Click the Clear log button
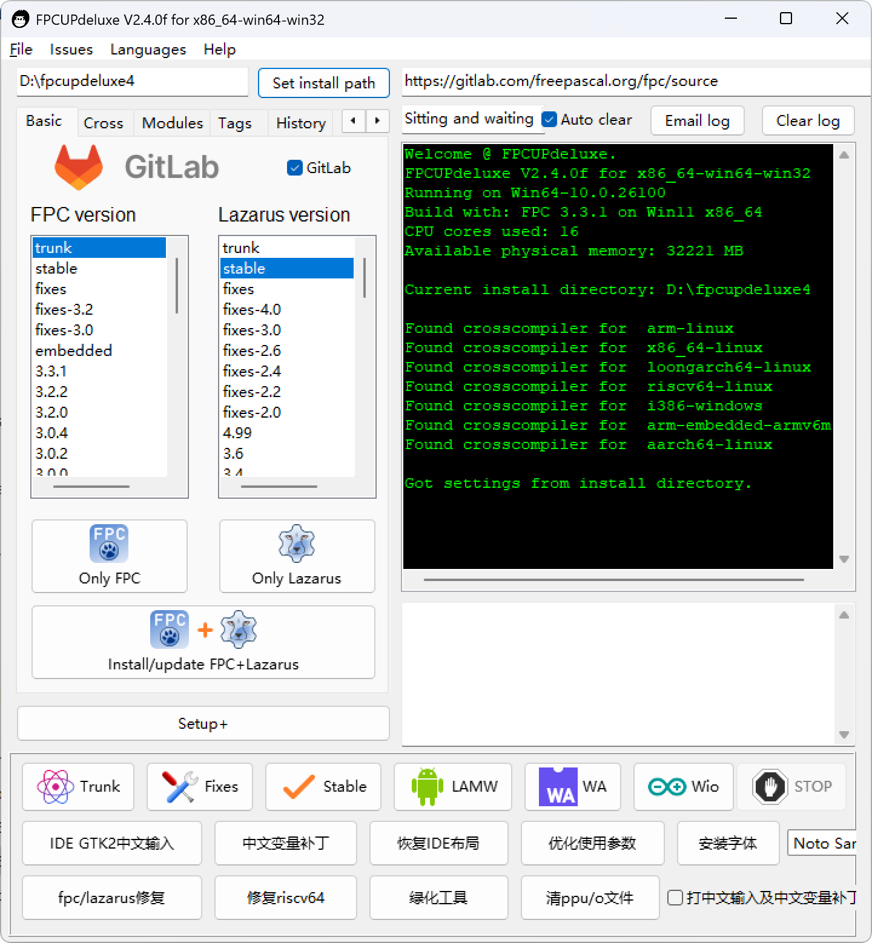Image resolution: width=872 pixels, height=943 pixels. tap(808, 120)
